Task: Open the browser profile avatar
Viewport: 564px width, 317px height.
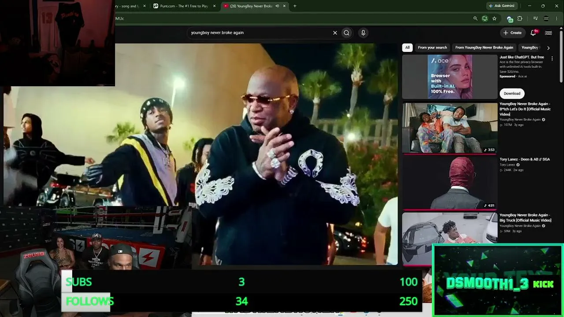Action: [x=546, y=18]
